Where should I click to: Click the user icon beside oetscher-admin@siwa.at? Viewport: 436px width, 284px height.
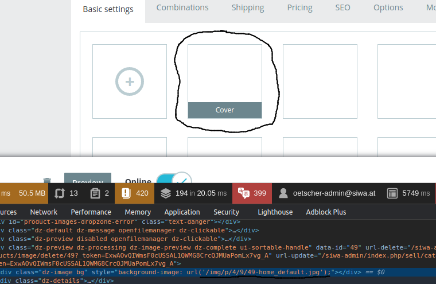coord(283,193)
